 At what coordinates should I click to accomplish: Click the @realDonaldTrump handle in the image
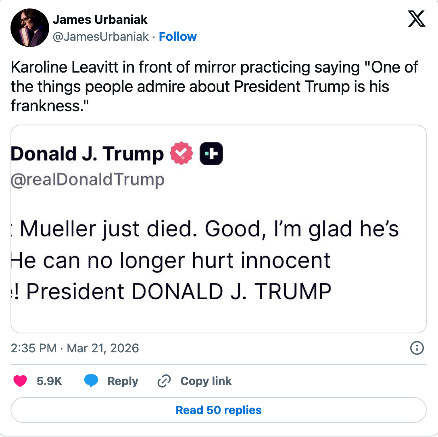(x=88, y=179)
